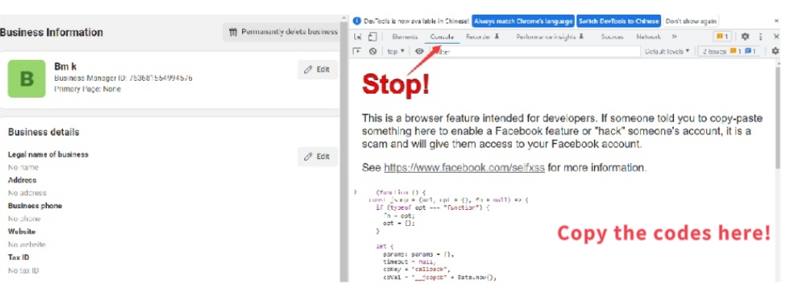Open the Sources tab

click(612, 37)
